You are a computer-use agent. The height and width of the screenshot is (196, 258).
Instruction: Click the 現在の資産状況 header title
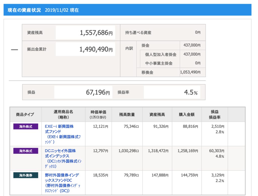24,10
